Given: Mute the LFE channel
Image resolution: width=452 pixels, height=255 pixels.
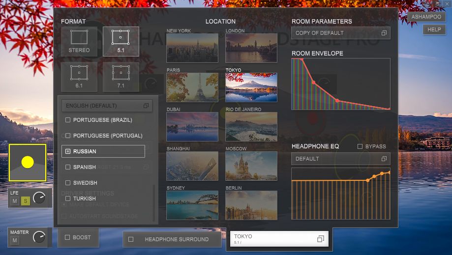Looking at the screenshot, I should coord(15,201).
